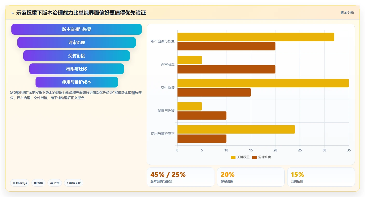Open the 20% 评审治理 data card
The image size is (365, 197).
(x=251, y=177)
